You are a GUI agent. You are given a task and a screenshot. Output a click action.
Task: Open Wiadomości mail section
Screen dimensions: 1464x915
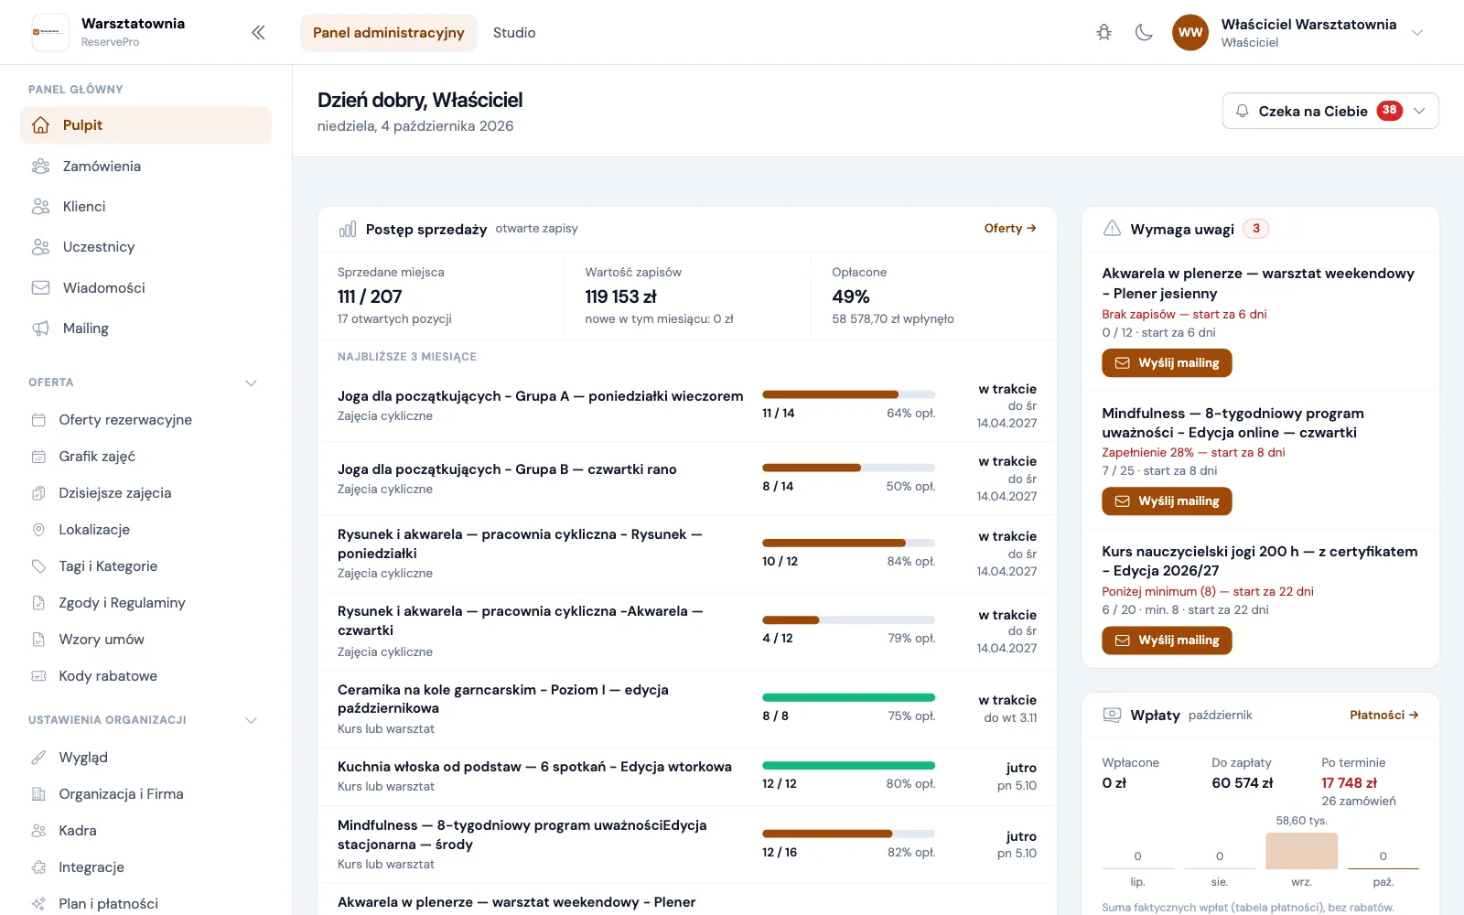[x=145, y=288]
